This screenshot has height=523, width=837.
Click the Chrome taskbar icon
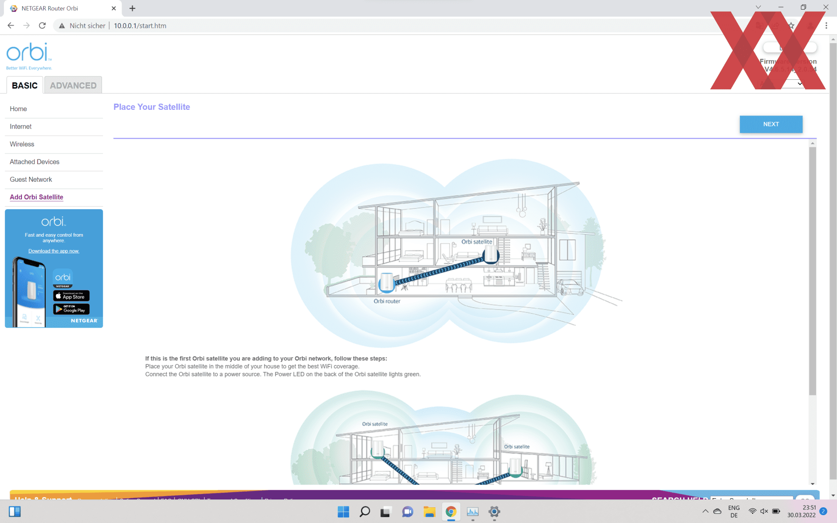tap(451, 512)
